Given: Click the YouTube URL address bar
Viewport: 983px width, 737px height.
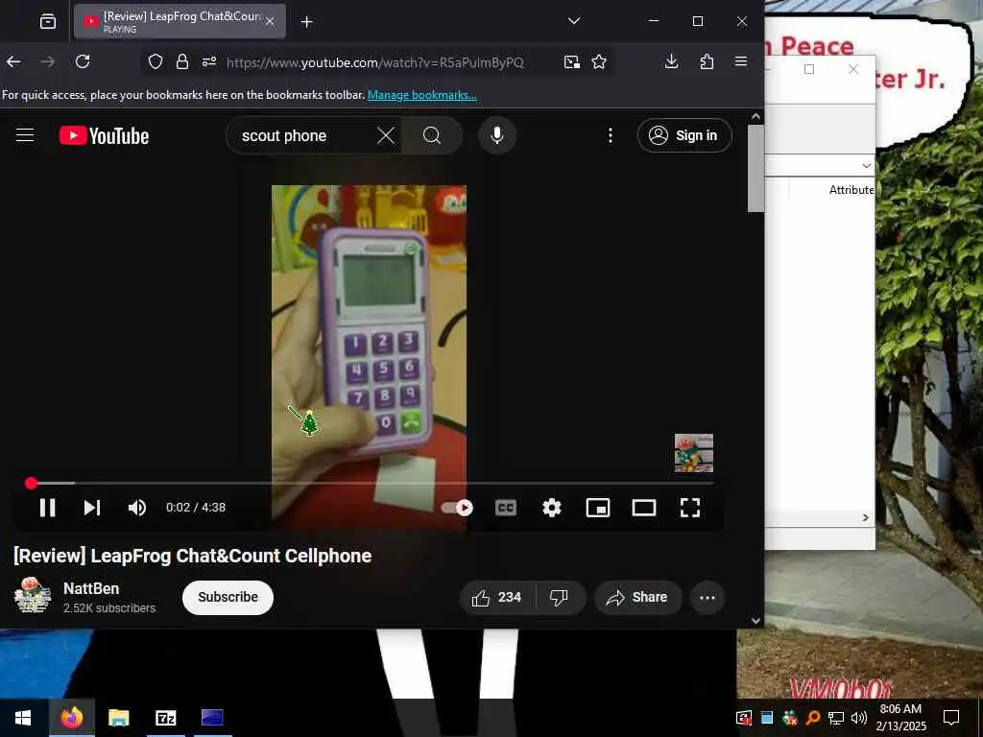Looking at the screenshot, I should coord(375,62).
